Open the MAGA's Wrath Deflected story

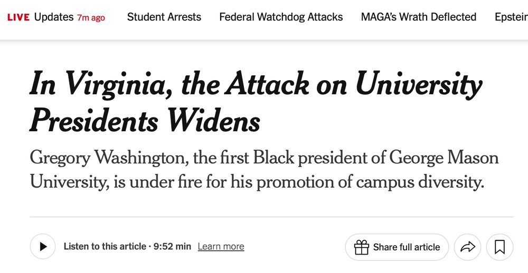point(419,17)
